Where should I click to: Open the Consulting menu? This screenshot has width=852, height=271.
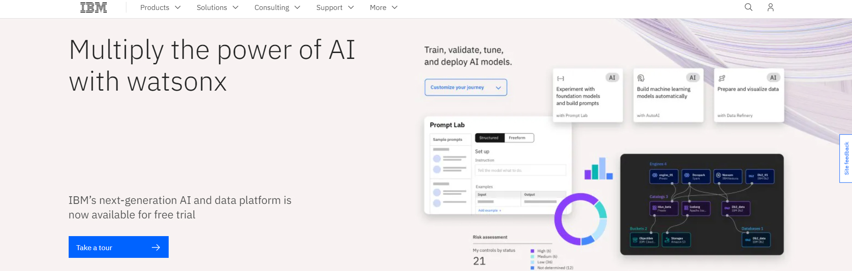pyautogui.click(x=277, y=7)
